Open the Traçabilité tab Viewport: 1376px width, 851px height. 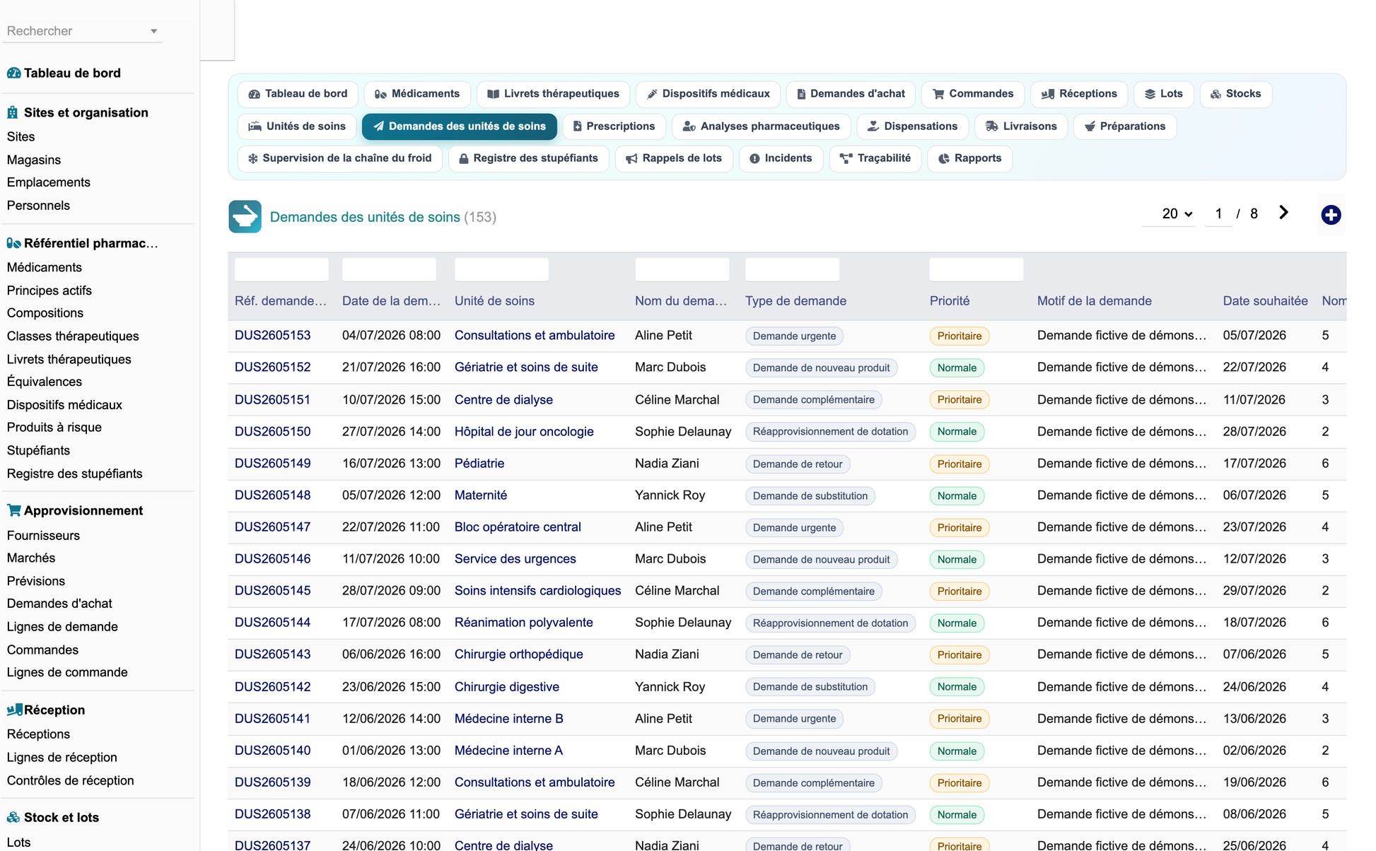(875, 158)
